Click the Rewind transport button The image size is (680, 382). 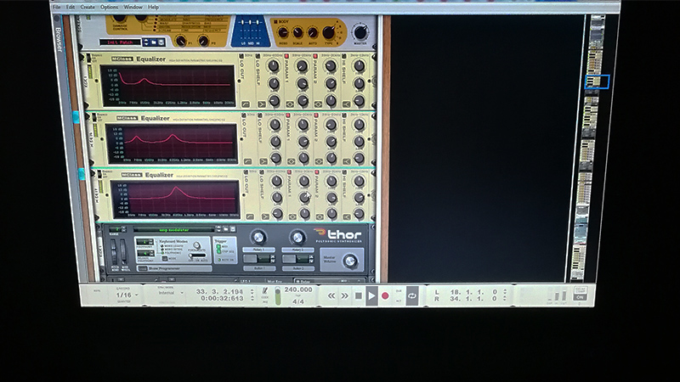[331, 295]
